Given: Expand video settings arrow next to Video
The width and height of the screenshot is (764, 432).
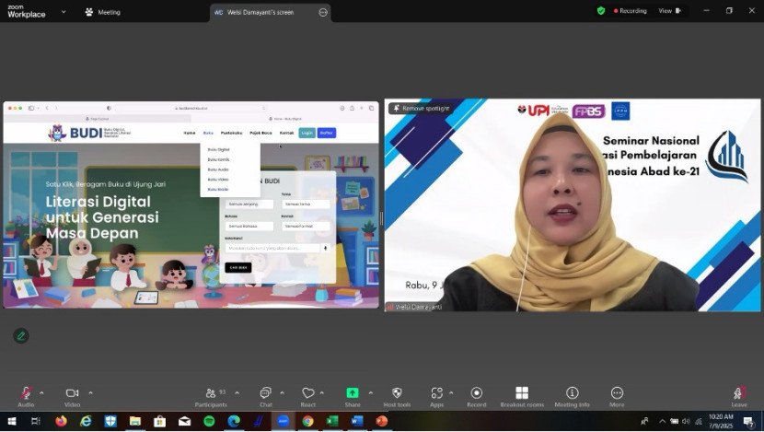Looking at the screenshot, I should (x=90, y=392).
